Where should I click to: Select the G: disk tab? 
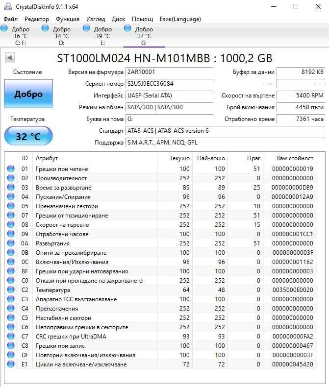pos(144,36)
